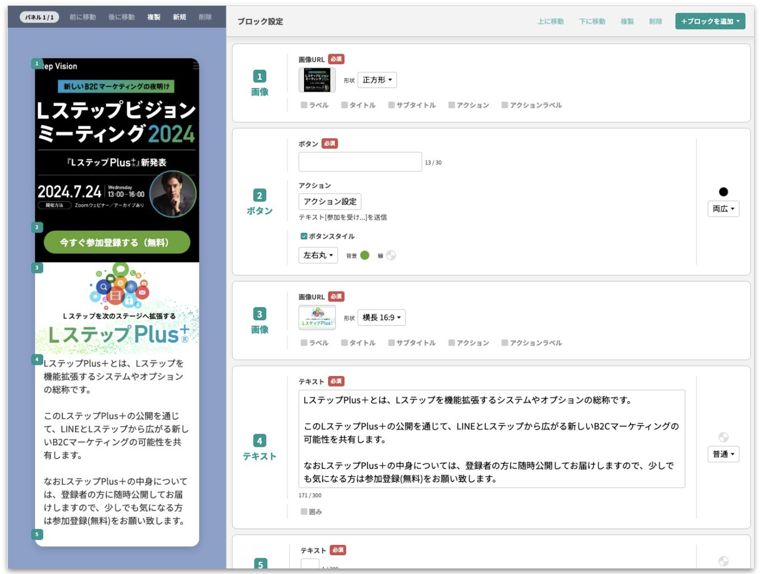This screenshot has width=768, height=574.
Task: Open the 左右丸 button style dropdown
Action: tap(318, 255)
